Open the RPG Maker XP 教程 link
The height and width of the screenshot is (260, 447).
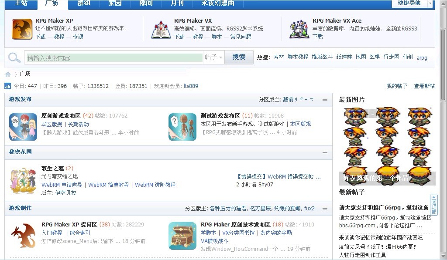point(59,37)
